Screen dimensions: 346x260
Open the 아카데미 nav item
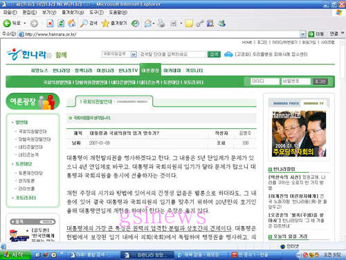172,71
